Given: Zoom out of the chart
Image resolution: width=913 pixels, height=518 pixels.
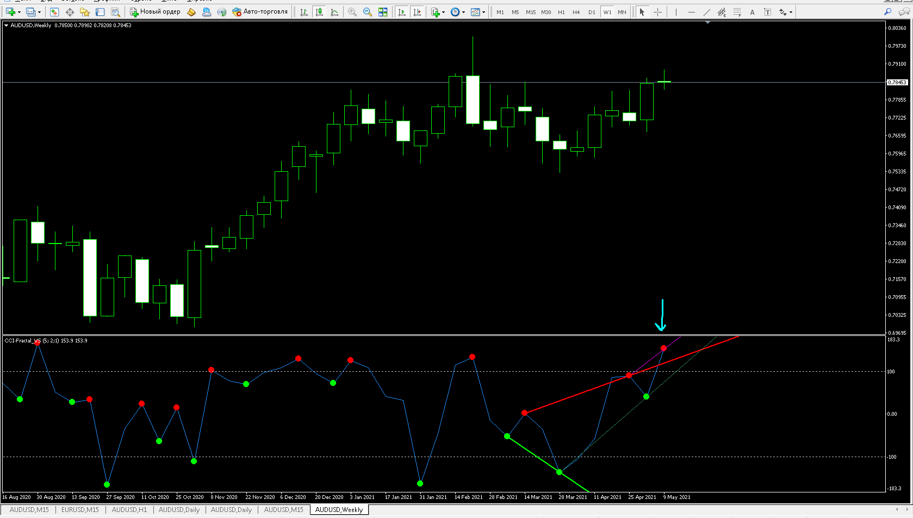Looking at the screenshot, I should coord(368,12).
